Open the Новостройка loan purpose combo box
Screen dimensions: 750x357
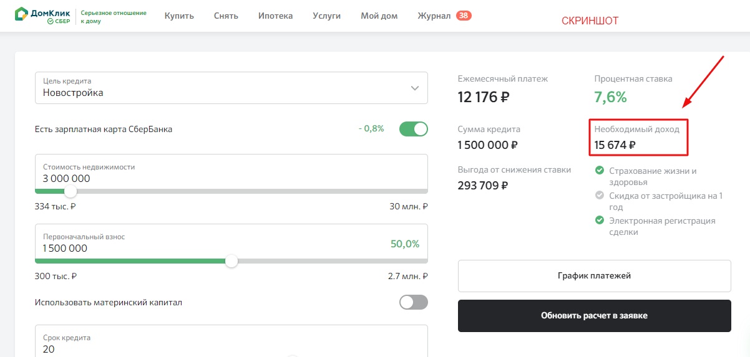[225, 88]
